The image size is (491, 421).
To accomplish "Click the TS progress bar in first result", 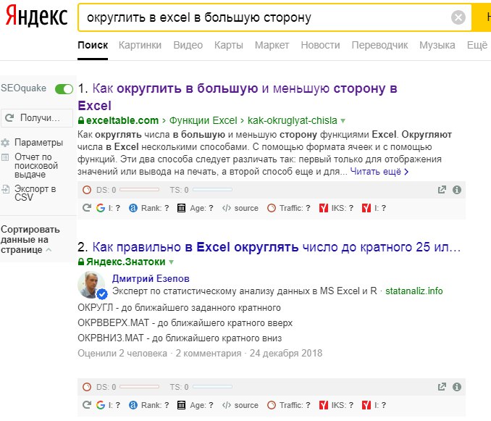I will click(x=213, y=190).
